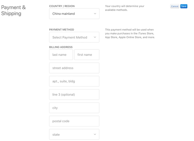194x141 pixels.
Task: Click the Save button
Action: (x=184, y=6)
